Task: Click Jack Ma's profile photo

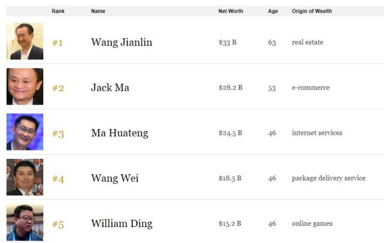Action: point(25,87)
